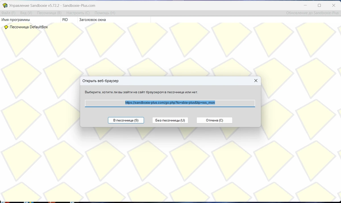
Task: Sort by Заголовок окна column header
Action: click(114, 20)
